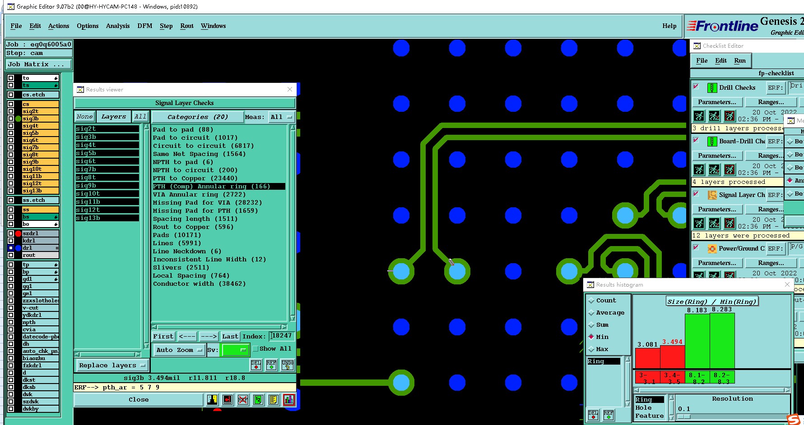804x425 pixels.
Task: Run Drill Checks with first runner icon
Action: (x=699, y=116)
